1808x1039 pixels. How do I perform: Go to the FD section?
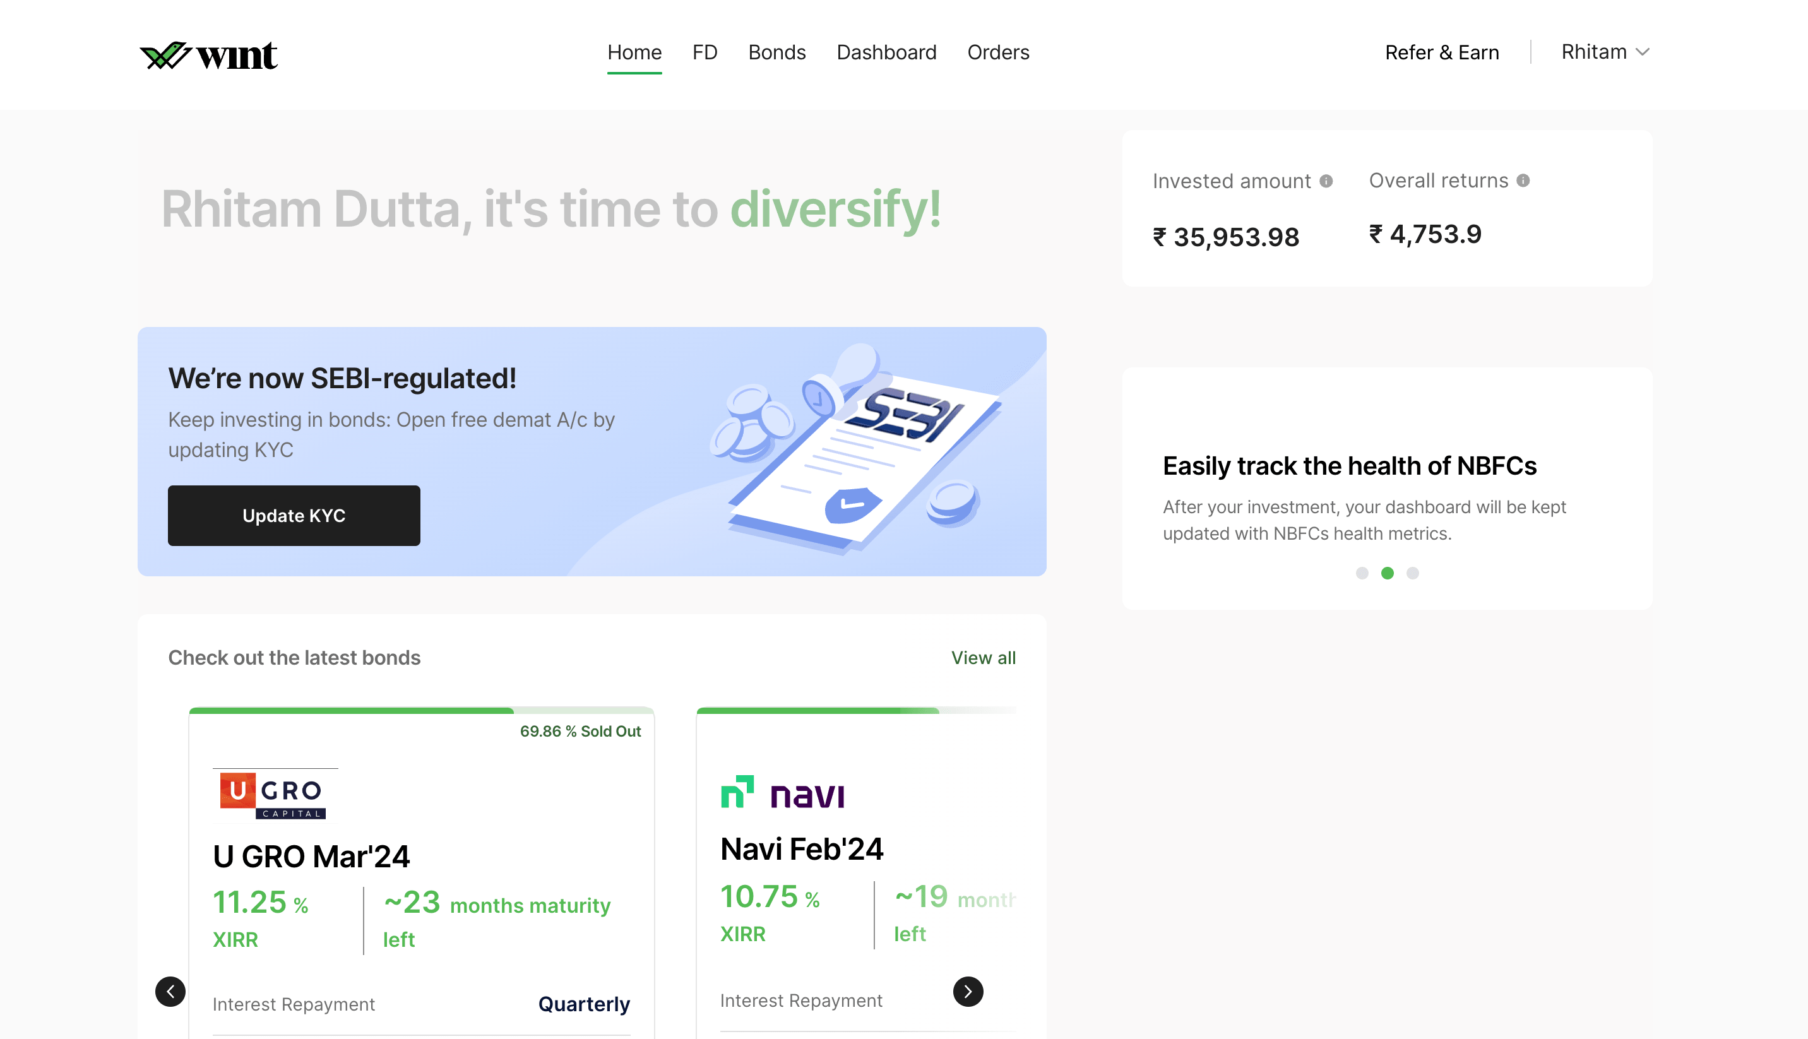[x=705, y=52]
